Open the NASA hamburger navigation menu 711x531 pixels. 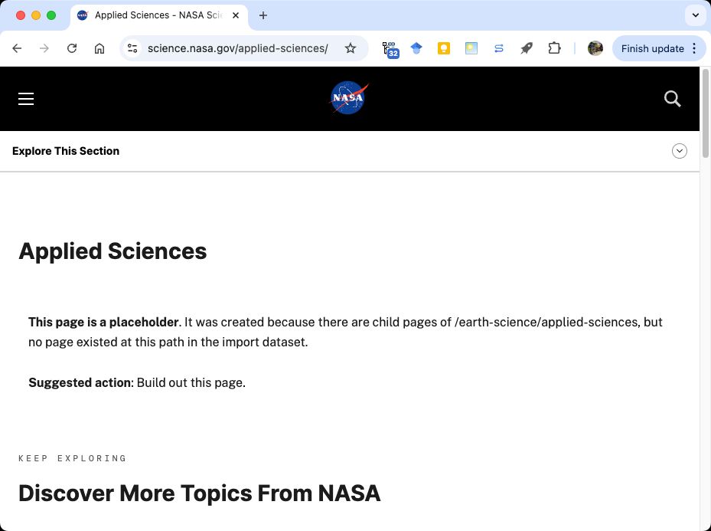click(x=26, y=99)
